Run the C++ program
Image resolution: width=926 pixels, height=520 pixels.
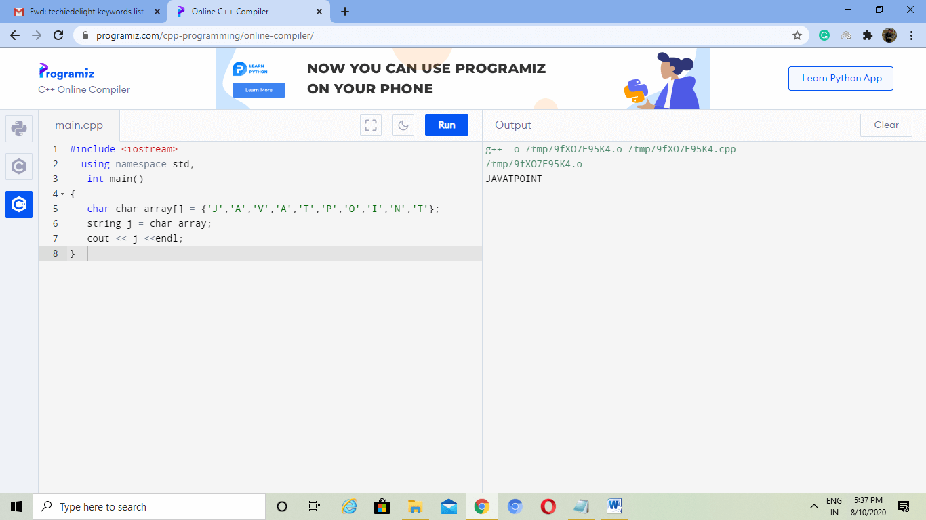(447, 125)
